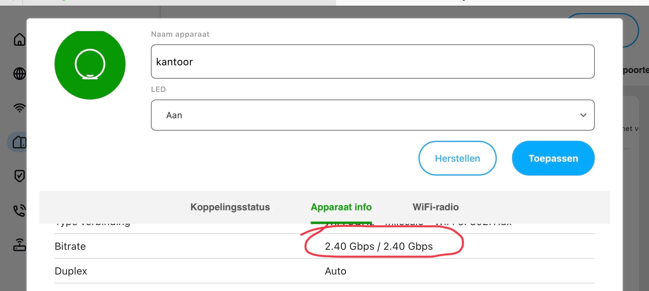Select the Apparaat info tab
The width and height of the screenshot is (649, 291).
coord(341,207)
